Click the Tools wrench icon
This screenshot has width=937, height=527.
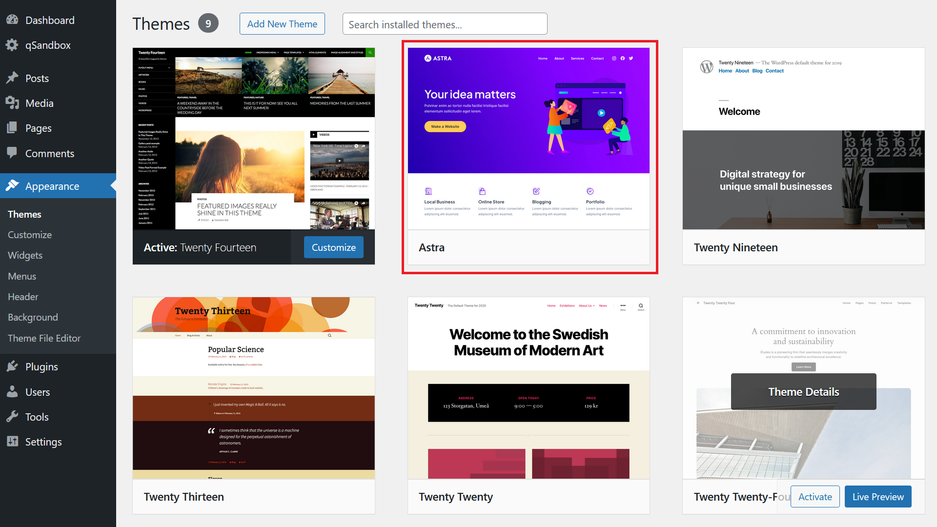point(12,417)
